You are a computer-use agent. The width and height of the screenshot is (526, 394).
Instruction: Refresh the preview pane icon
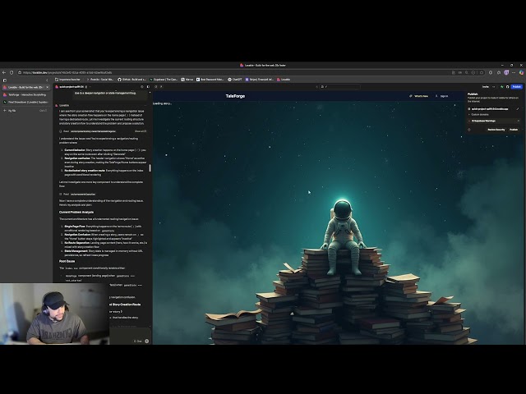click(156, 87)
